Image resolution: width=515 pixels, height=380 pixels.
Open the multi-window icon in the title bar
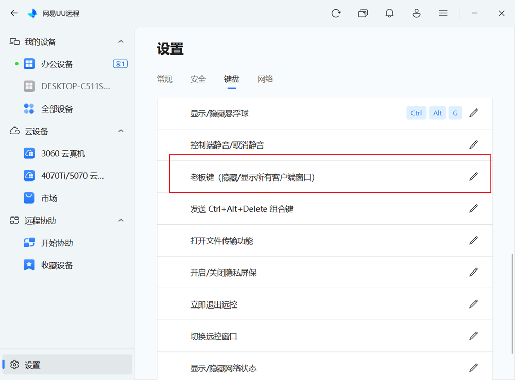click(363, 13)
